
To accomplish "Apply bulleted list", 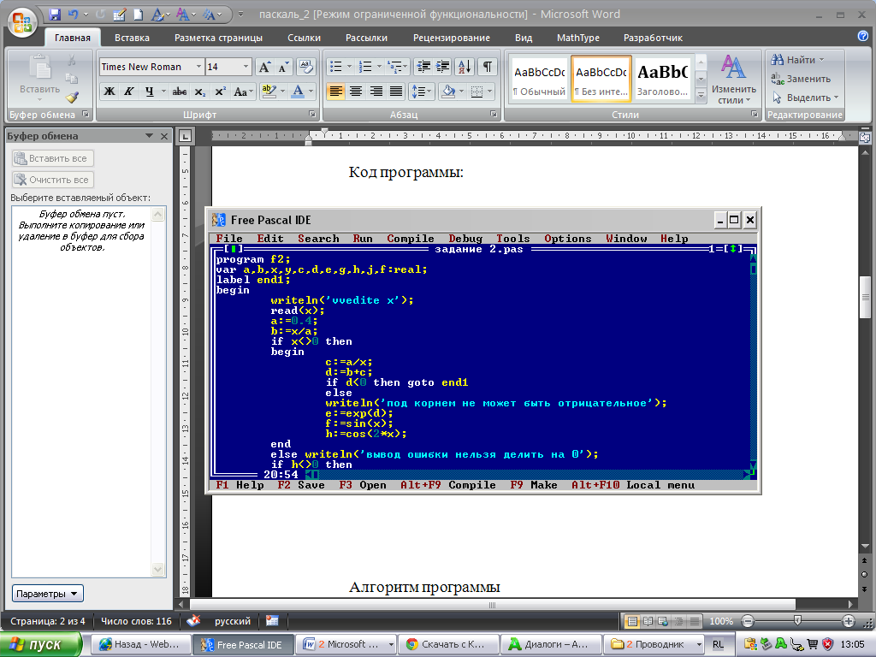I will 335,67.
